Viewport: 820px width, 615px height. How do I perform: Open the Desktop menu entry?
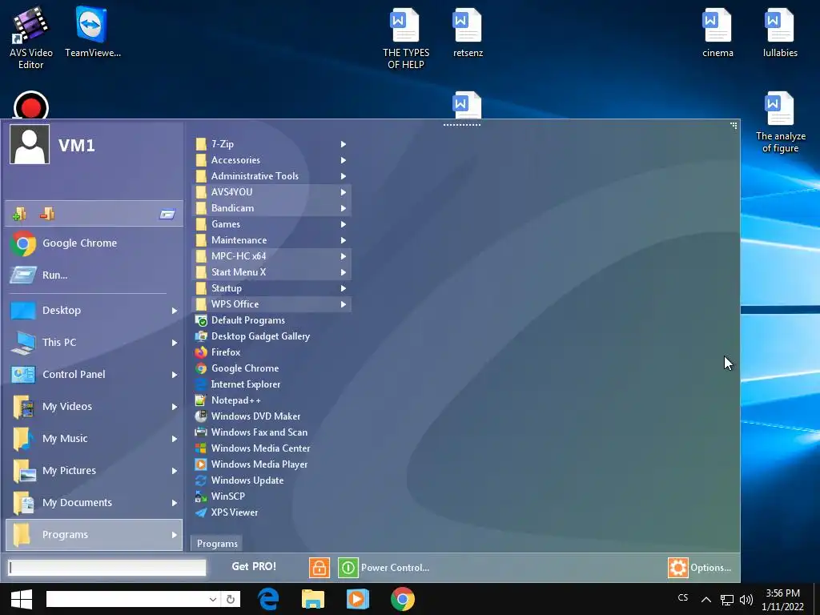tap(94, 311)
